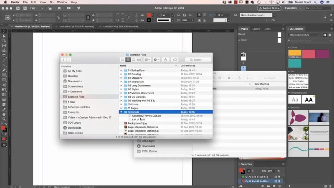Click the Finder search field
Screen dimensions: 334x188
(x=198, y=60)
